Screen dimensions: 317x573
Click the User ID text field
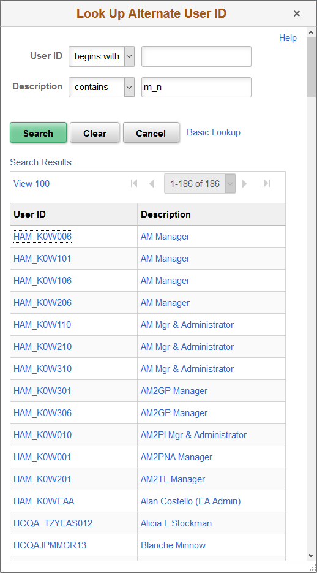(x=196, y=56)
